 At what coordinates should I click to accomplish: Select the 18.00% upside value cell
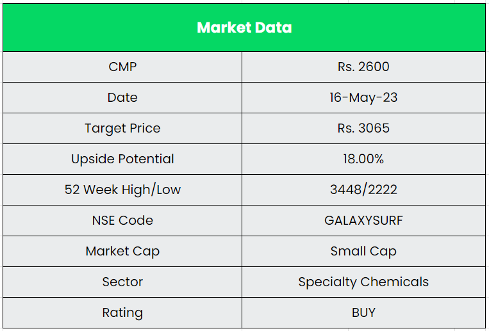pyautogui.click(x=363, y=159)
